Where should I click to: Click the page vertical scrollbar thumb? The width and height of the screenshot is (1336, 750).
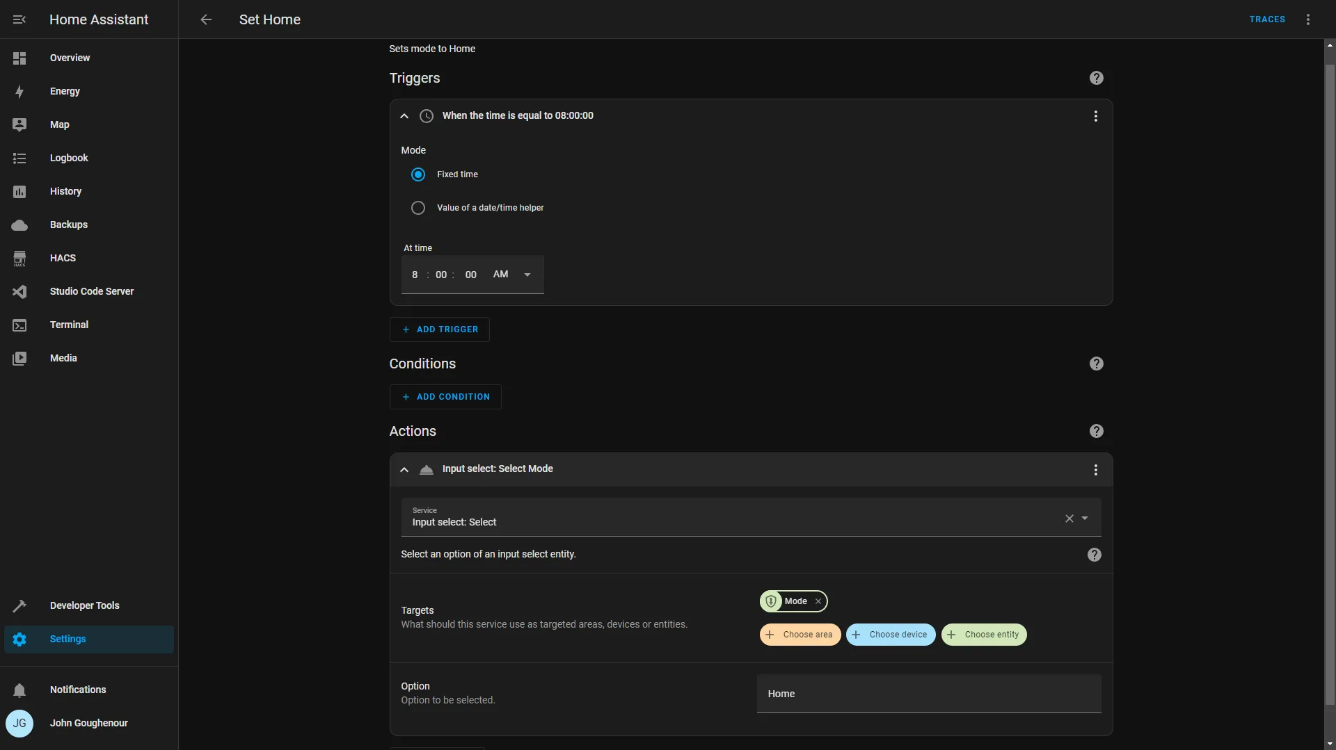[x=1330, y=385]
